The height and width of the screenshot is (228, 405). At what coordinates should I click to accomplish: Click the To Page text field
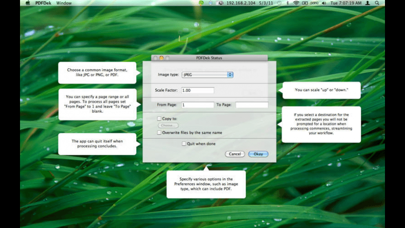click(251, 105)
